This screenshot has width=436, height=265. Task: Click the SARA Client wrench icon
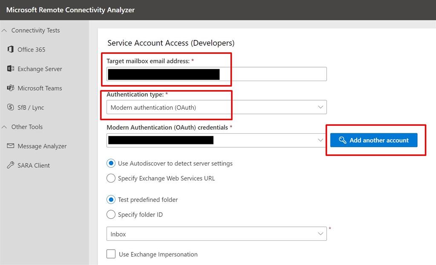[11, 165]
